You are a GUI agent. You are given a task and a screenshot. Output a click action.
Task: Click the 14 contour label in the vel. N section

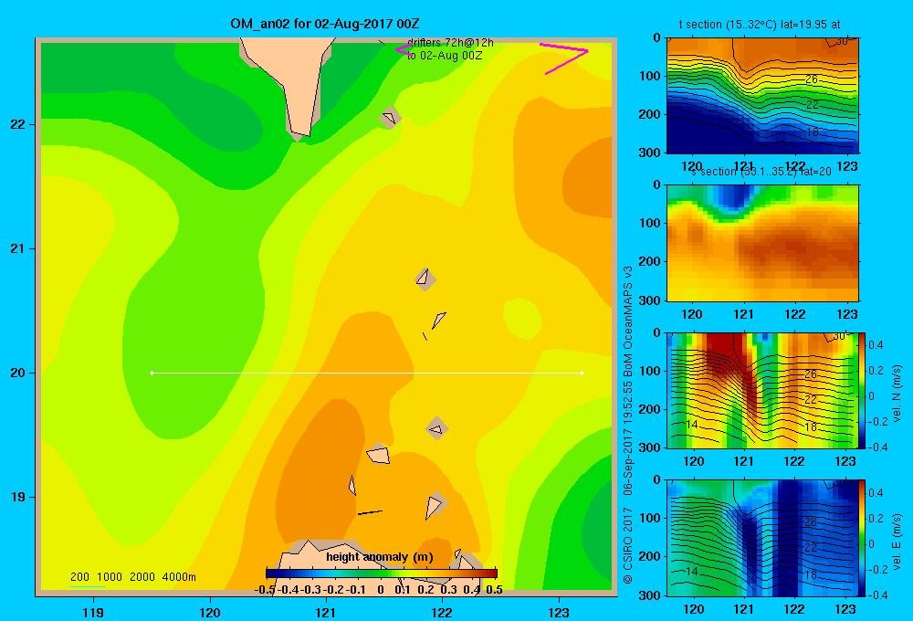(691, 424)
